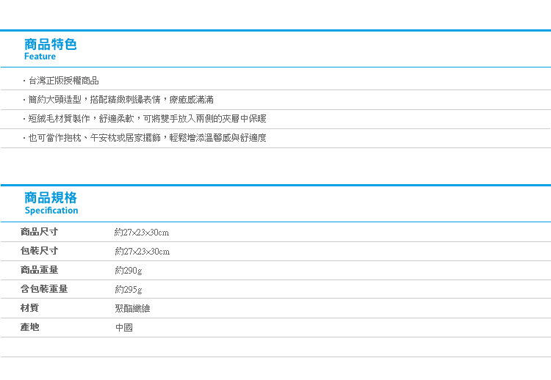Click the packaged weight value 約295g
551x380 pixels.
129,290
